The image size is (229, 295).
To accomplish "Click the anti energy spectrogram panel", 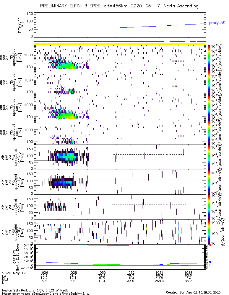I will point(120,82).
